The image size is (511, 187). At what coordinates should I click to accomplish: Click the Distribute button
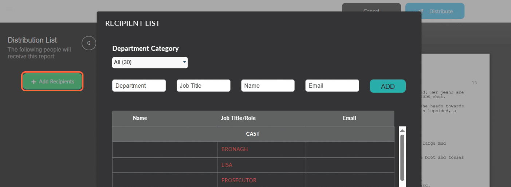[435, 11]
